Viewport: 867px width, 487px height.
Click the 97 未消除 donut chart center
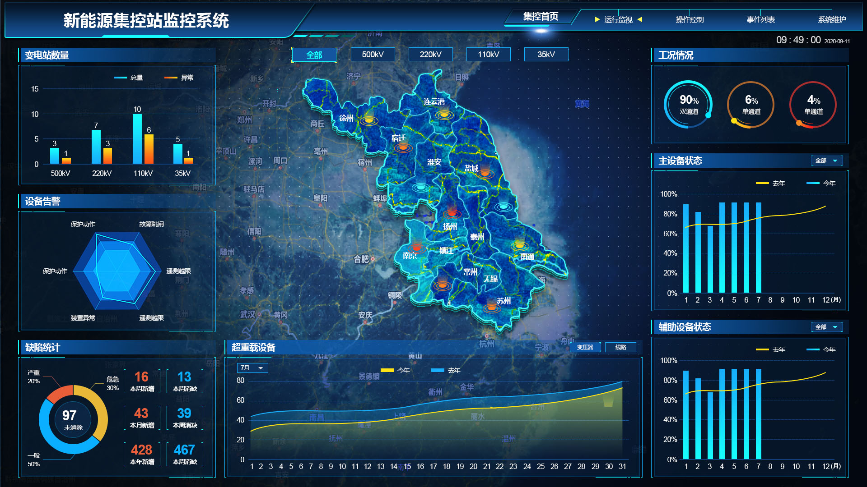point(73,419)
